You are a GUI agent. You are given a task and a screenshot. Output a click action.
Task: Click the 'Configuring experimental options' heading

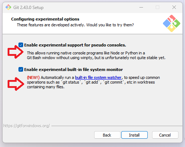tap(45, 19)
